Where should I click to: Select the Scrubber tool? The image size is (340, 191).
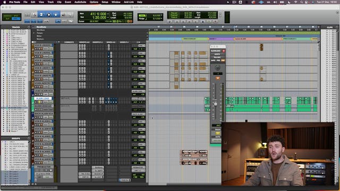[x=64, y=15]
